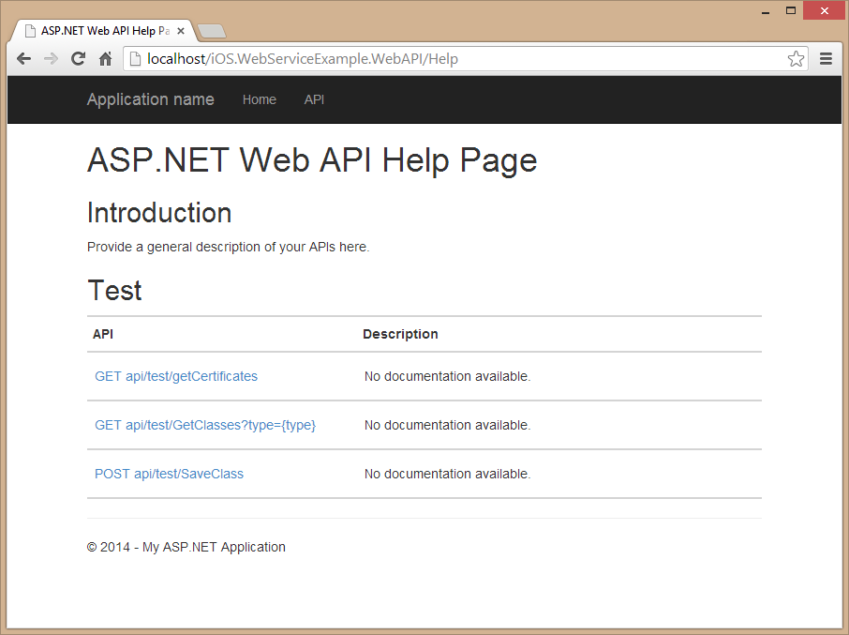Focus the address bar URL field
The image size is (849, 635).
[466, 58]
